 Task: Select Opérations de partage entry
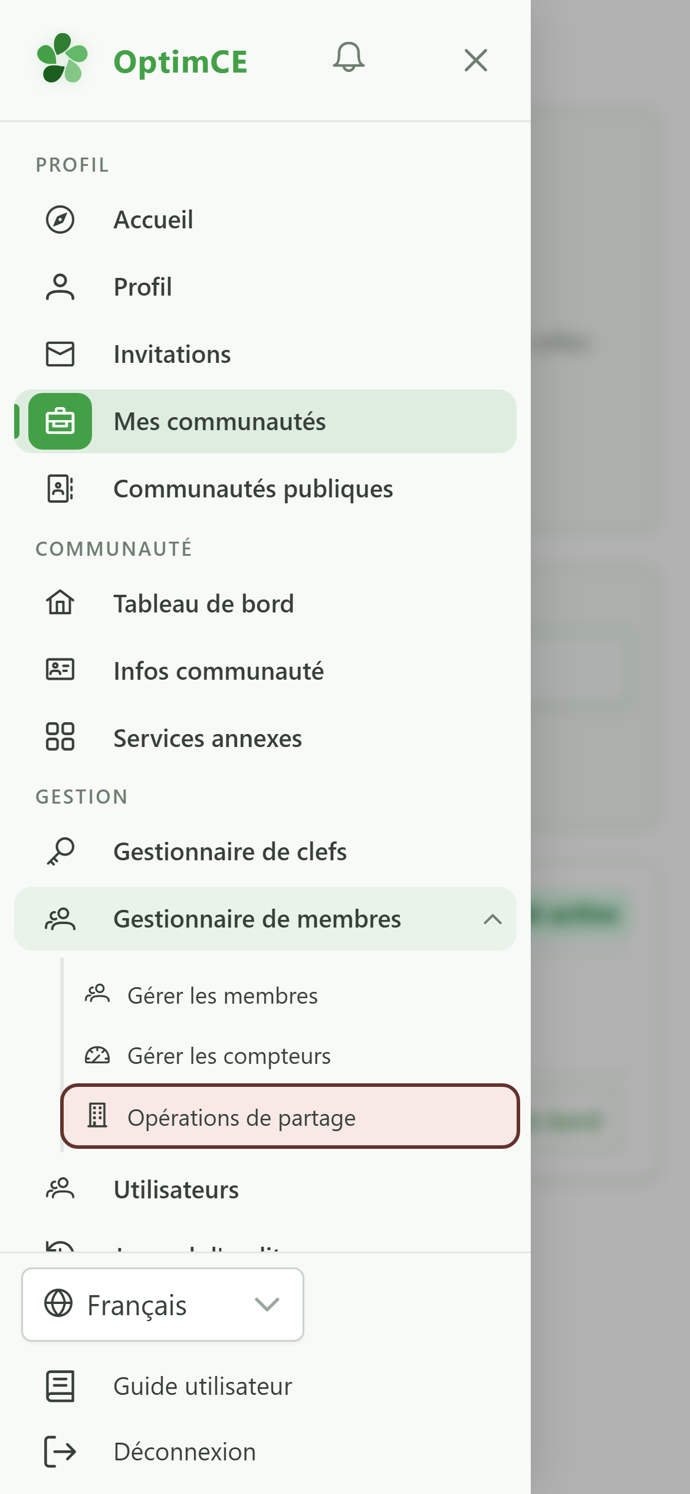point(290,1116)
